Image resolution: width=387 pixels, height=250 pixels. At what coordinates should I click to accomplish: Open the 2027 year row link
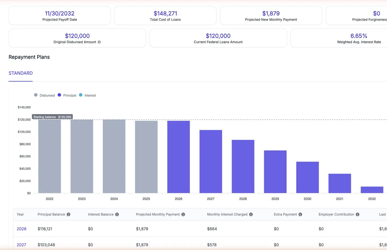[22, 245]
